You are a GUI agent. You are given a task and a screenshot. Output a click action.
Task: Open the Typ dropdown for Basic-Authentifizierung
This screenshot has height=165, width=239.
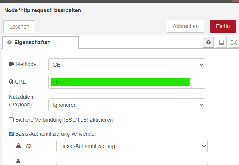click(131, 146)
